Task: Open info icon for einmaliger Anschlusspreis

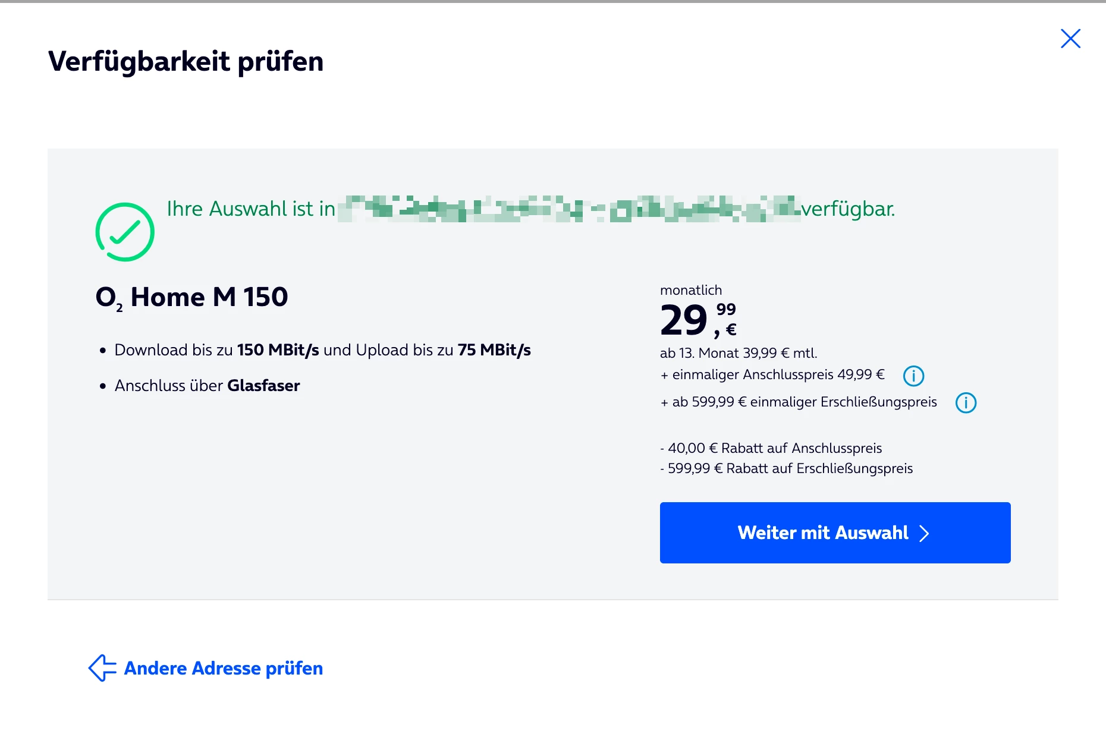Action: pyautogui.click(x=913, y=376)
